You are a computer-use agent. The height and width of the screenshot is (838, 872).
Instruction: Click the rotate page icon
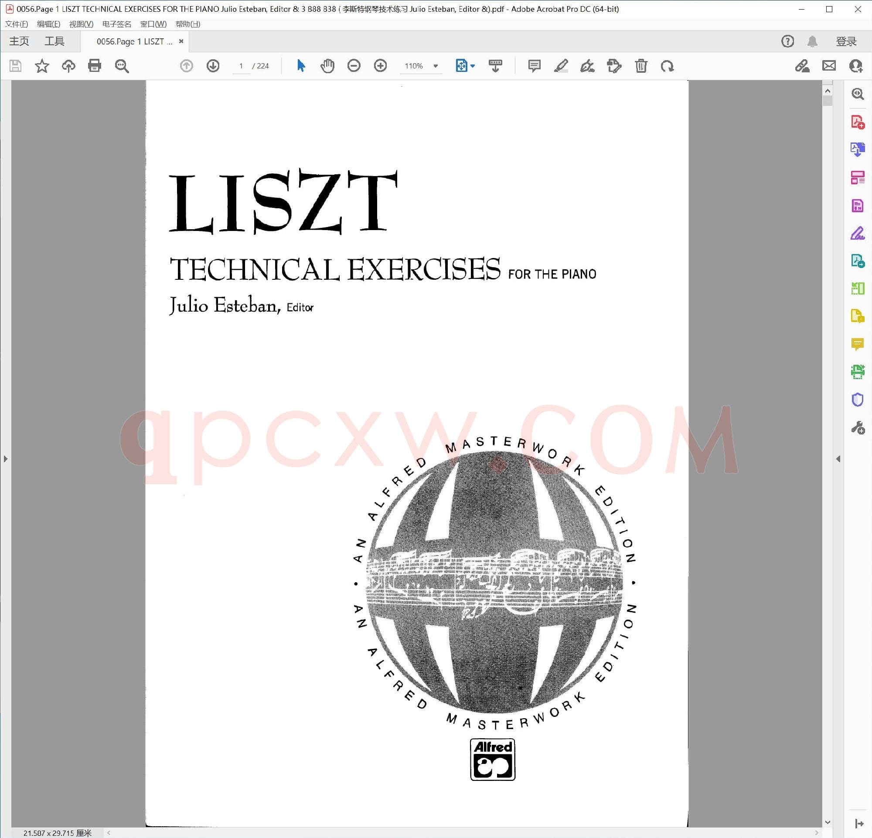[667, 66]
